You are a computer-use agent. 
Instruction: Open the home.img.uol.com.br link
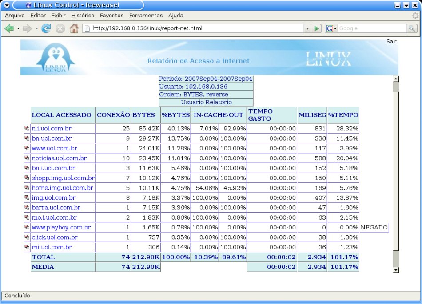pos(63,188)
